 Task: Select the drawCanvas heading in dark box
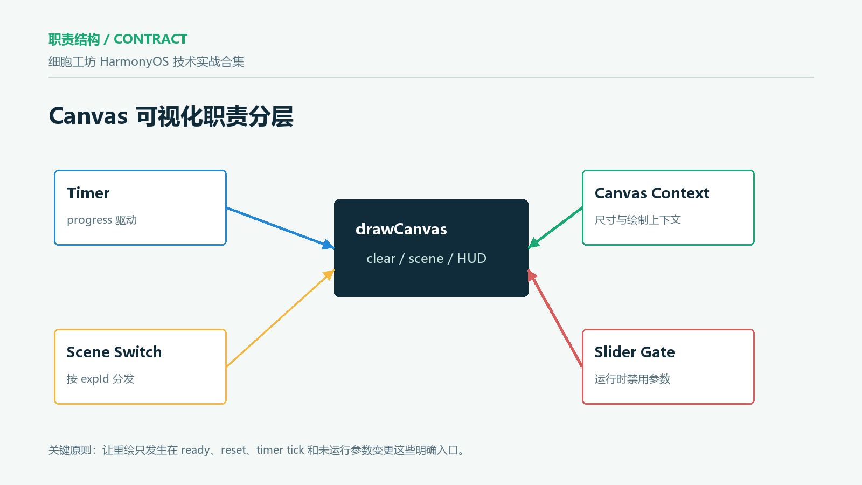pyautogui.click(x=401, y=229)
